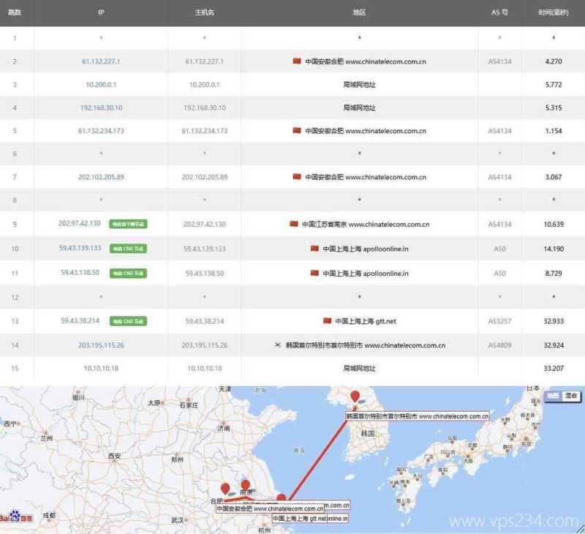Click the China flag icon in row 2
Image resolution: width=585 pixels, height=534 pixels.
tap(298, 61)
